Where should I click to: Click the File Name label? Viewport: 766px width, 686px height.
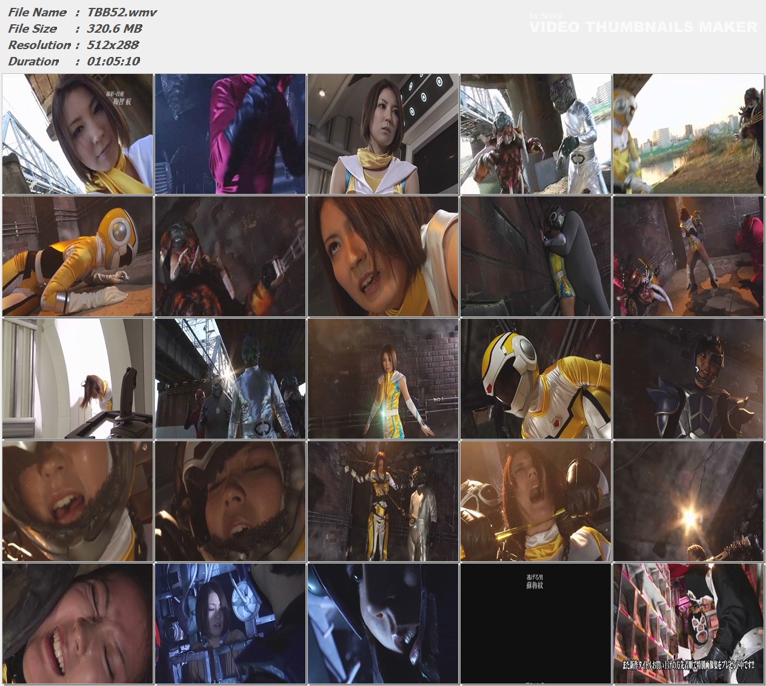tap(37, 12)
